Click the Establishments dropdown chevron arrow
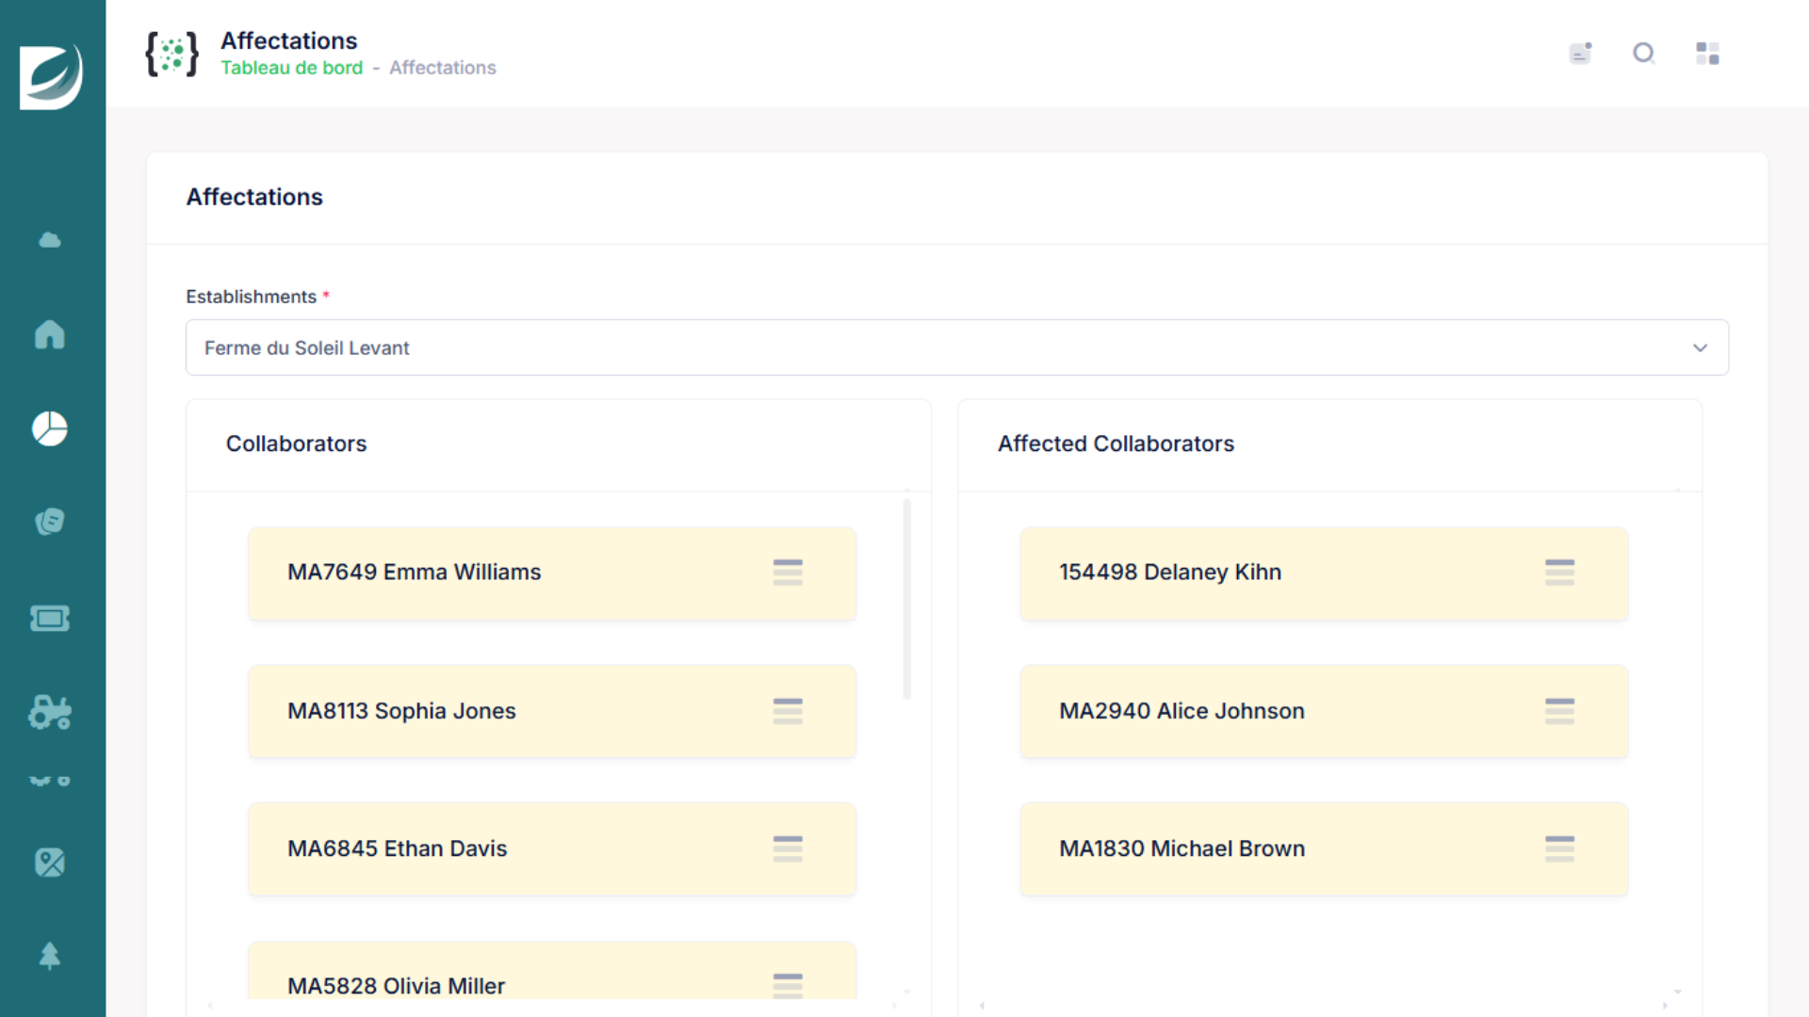This screenshot has width=1809, height=1017. pos(1700,347)
